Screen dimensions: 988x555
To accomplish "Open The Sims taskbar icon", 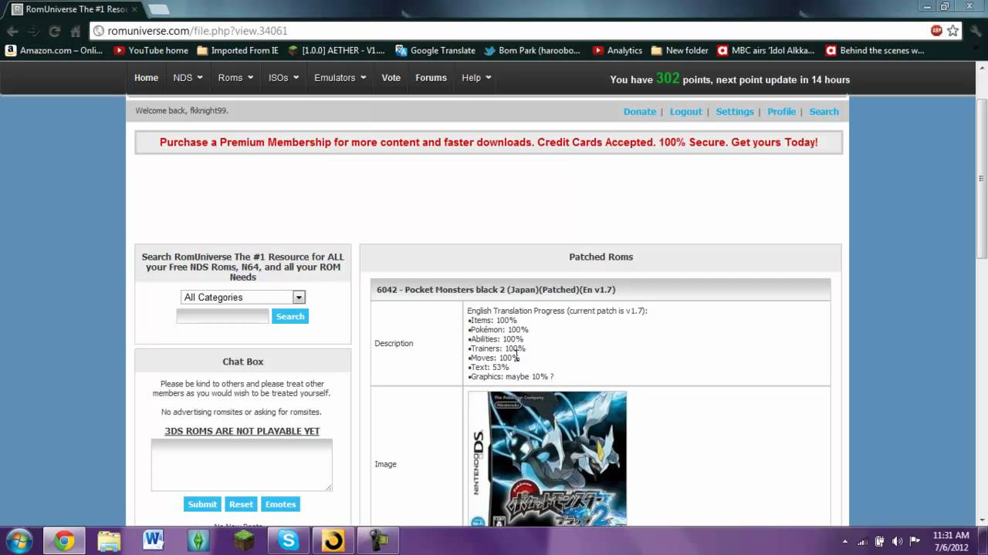I will (198, 540).
